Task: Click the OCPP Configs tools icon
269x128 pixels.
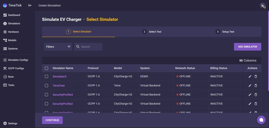Action: [5, 69]
